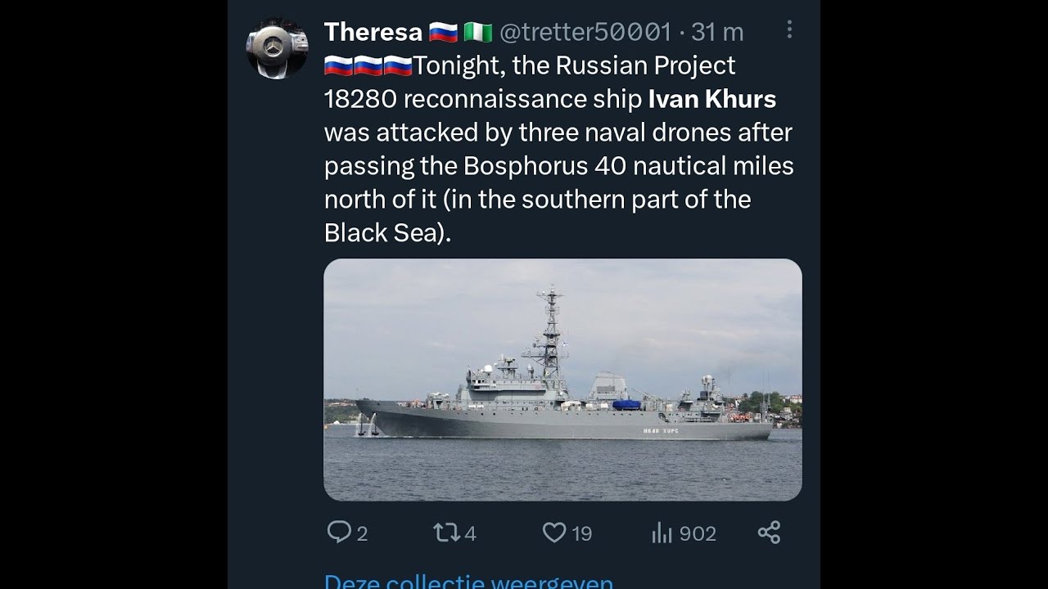
Task: Click the @tretter50001 handle
Action: (x=585, y=32)
